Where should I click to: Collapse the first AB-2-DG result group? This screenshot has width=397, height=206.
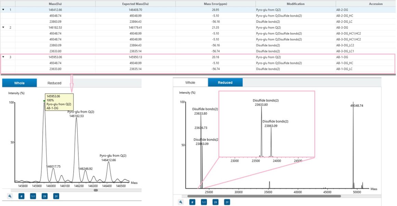pos(3,10)
